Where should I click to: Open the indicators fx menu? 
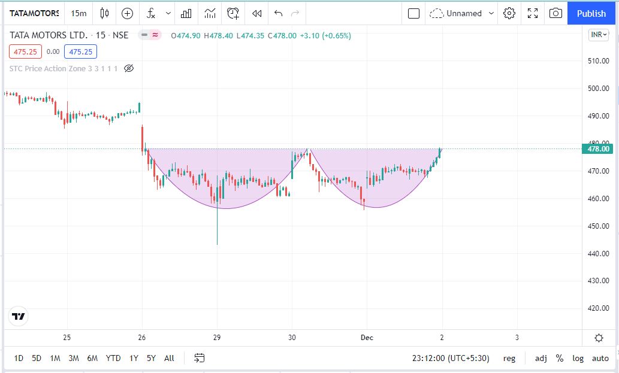[x=151, y=13]
